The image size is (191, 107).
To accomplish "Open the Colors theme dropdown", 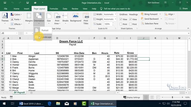I will tap(16, 15).
